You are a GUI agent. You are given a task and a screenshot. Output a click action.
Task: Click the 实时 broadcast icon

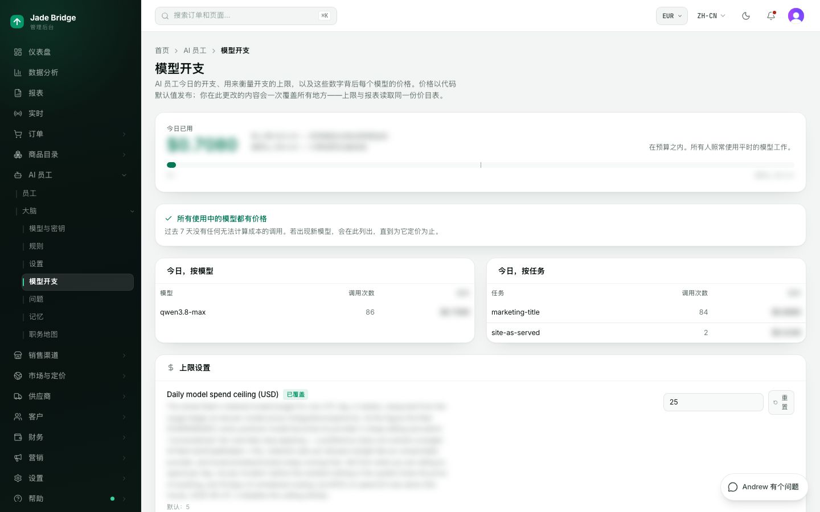pos(18,113)
